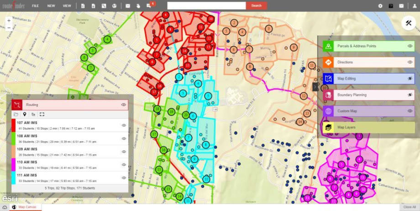
Task: Open the FILE menu
Action: [35, 6]
